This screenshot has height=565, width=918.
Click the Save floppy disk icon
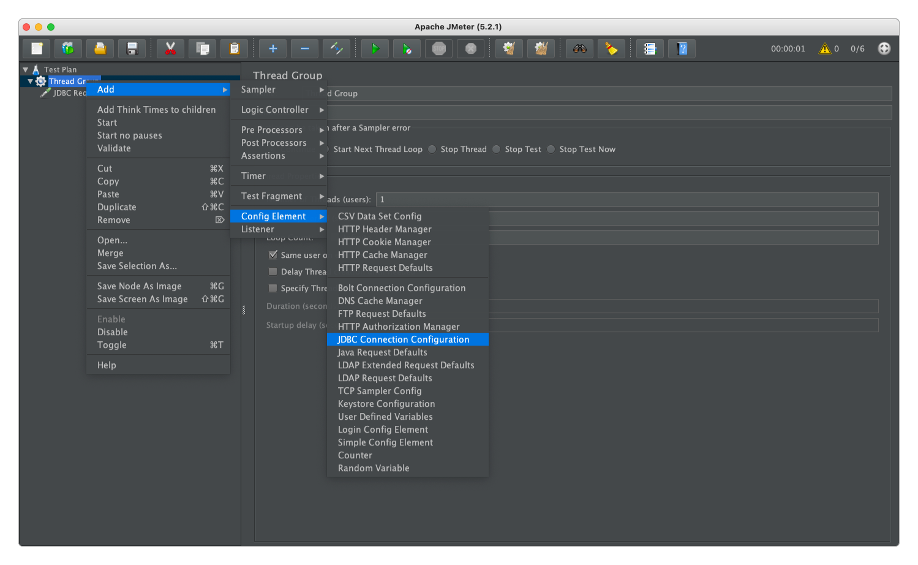pyautogui.click(x=132, y=48)
